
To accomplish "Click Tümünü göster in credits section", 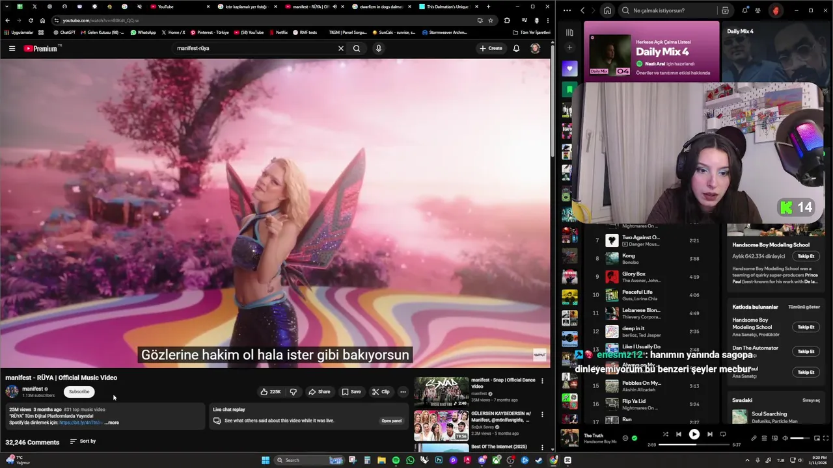I will (x=804, y=307).
